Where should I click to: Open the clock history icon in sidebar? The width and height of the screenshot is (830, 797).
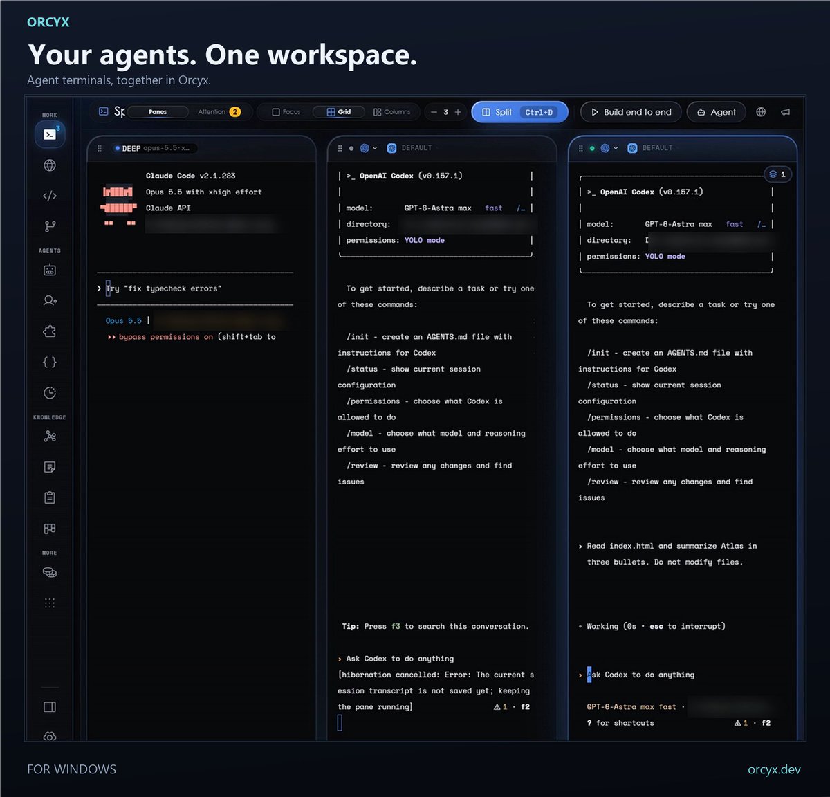(50, 392)
